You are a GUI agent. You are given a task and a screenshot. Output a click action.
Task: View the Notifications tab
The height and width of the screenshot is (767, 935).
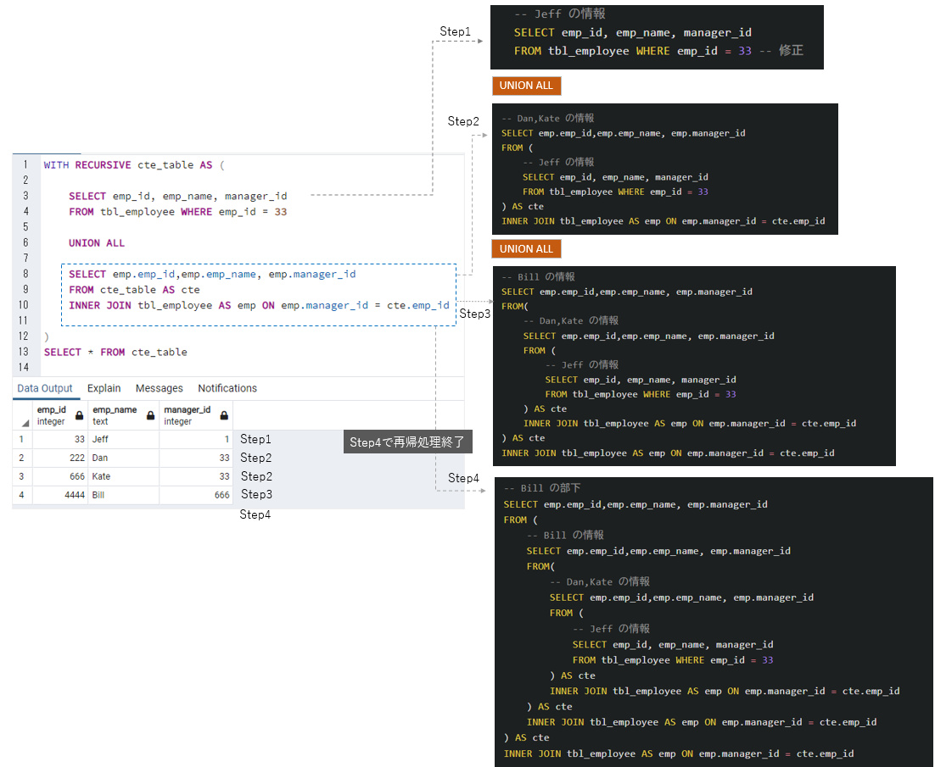coord(227,387)
